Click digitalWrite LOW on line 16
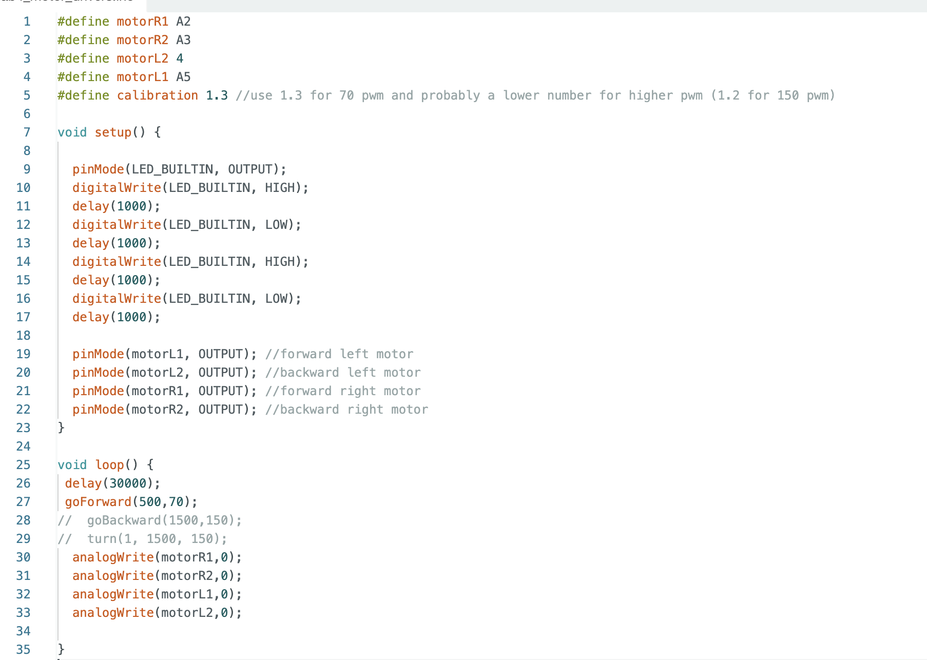Image resolution: width=927 pixels, height=660 pixels. (x=187, y=299)
